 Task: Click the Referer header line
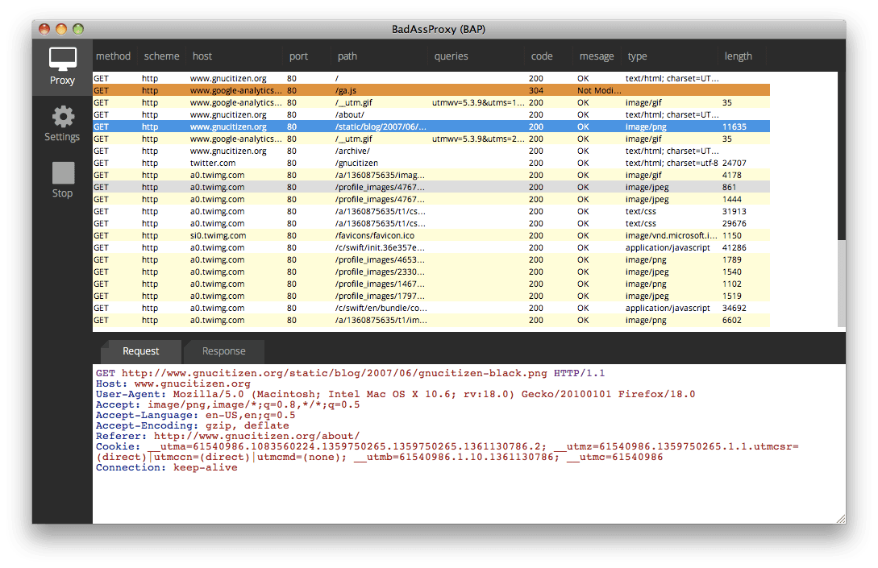227,437
